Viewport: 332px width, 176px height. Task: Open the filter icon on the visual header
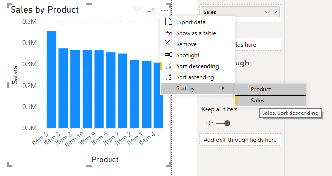[138, 10]
